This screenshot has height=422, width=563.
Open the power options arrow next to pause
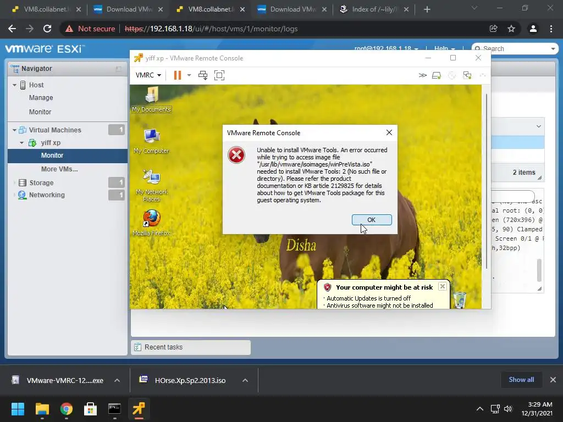tap(189, 75)
